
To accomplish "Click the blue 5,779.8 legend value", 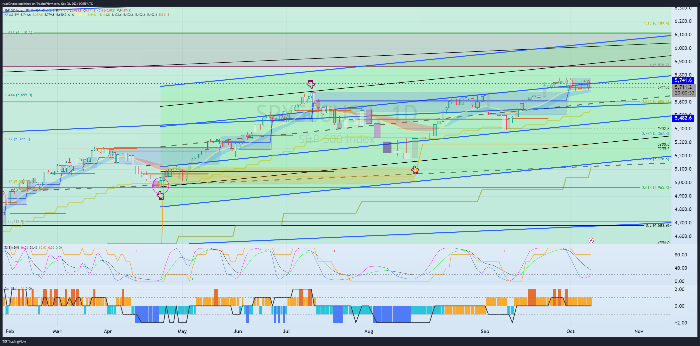I will click(x=49, y=15).
